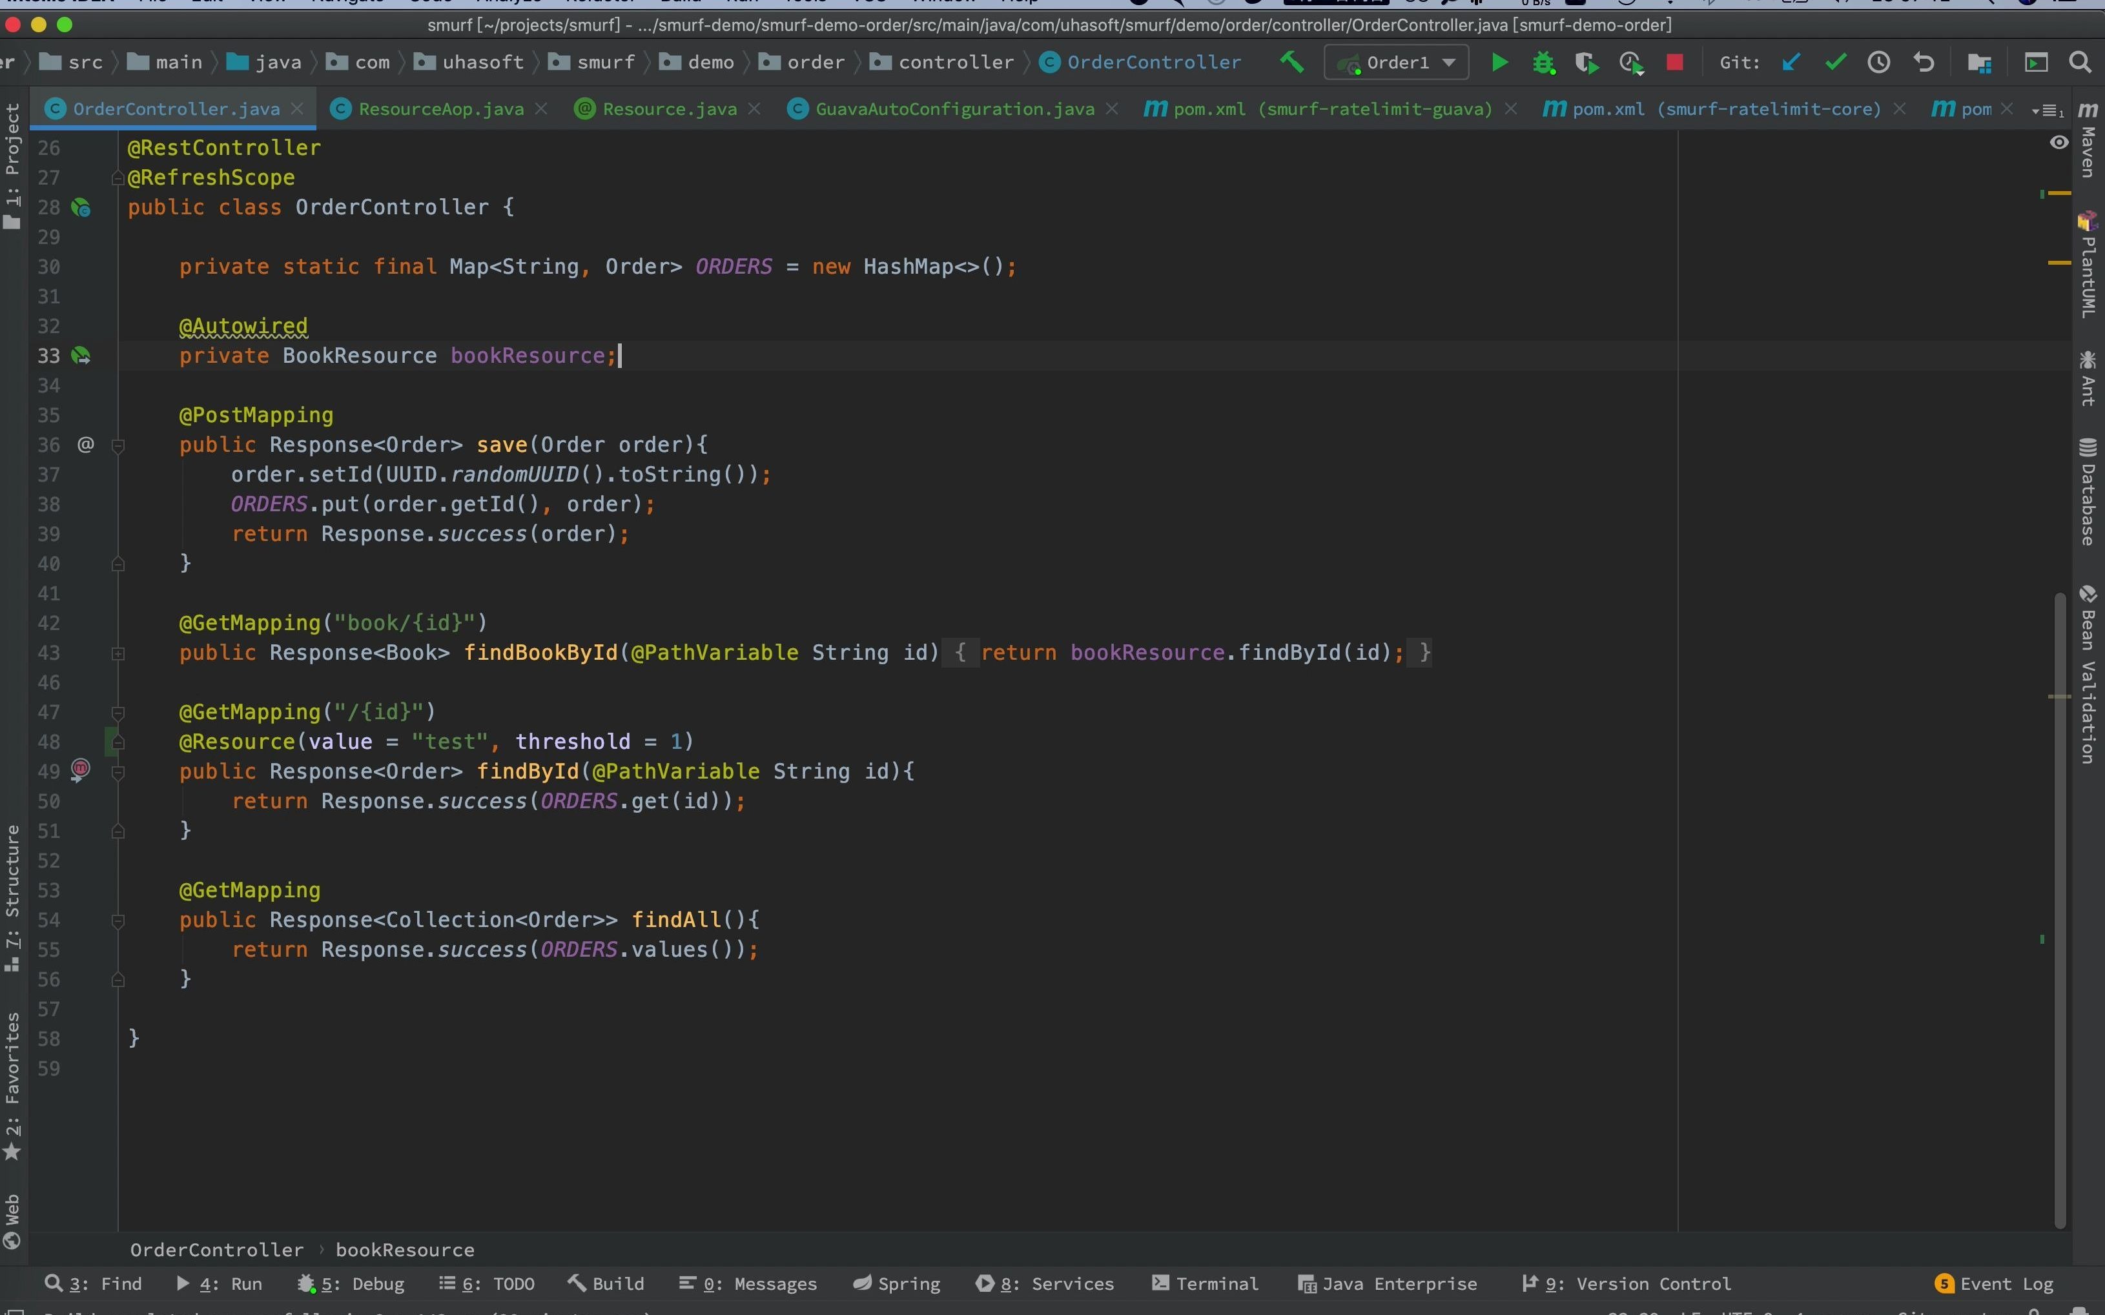Screen dimensions: 2105x1315
Task: Stop the running process
Action: pyautogui.click(x=1674, y=63)
